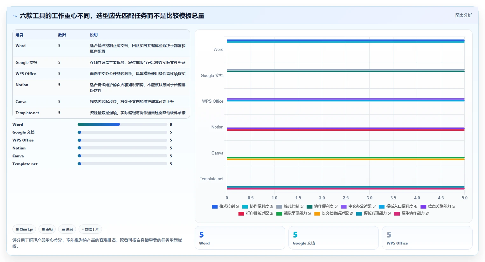Toggle legend item 长文档编辑适配 2/
The image size is (485, 262).
pos(334,213)
